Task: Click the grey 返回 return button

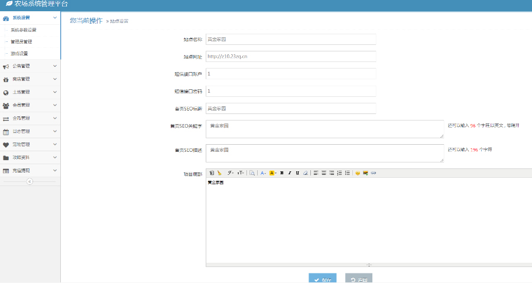Action: [x=359, y=279]
